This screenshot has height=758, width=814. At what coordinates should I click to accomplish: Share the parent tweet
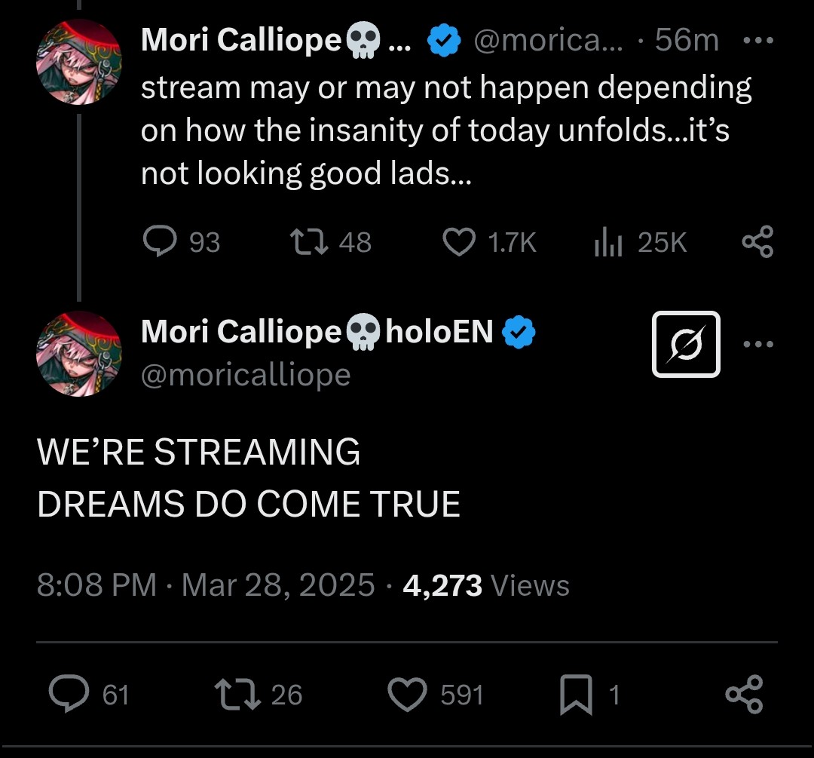[x=757, y=242]
